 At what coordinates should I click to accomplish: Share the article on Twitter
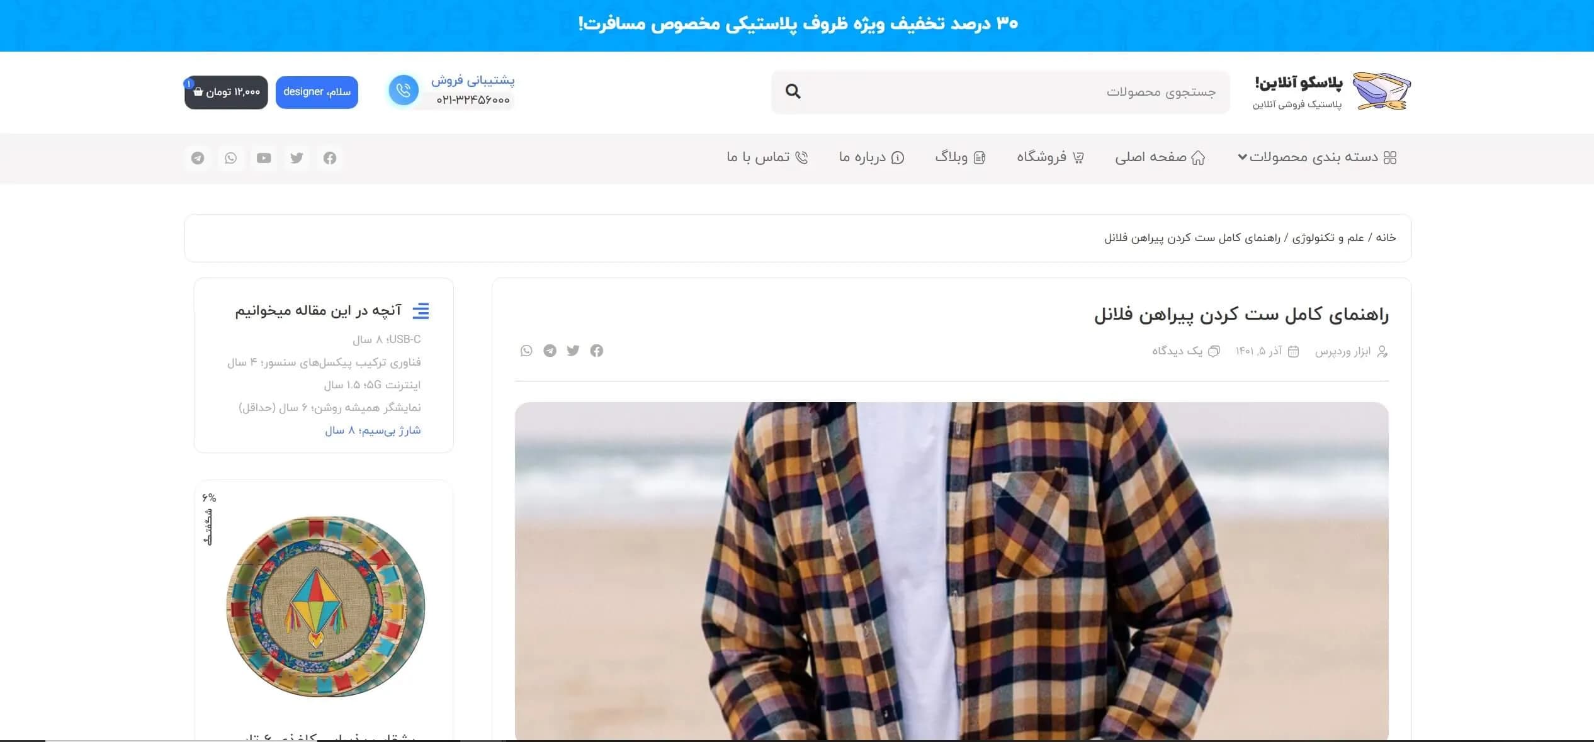[573, 351]
